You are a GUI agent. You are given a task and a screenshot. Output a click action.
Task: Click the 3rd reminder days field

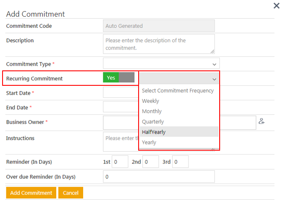point(180,162)
